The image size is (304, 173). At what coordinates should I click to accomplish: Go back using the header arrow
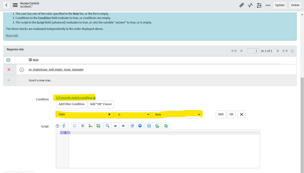6,5
